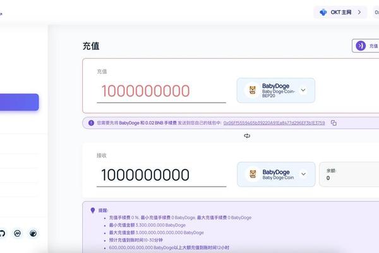Open the CoinMarketCap icon in sidebar footer
This screenshot has width=379, height=253.
[x=18, y=233]
